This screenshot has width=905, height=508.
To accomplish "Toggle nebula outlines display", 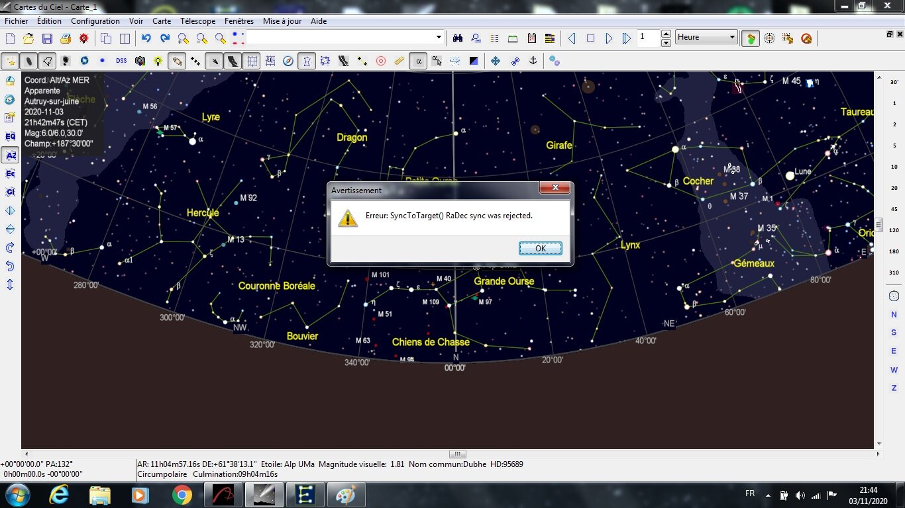I will 47,61.
